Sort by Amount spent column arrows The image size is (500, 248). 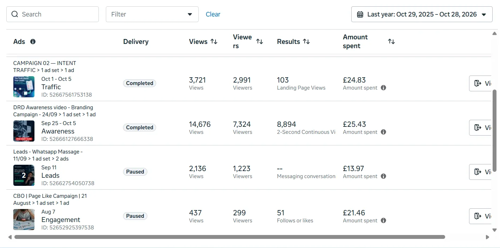point(391,41)
